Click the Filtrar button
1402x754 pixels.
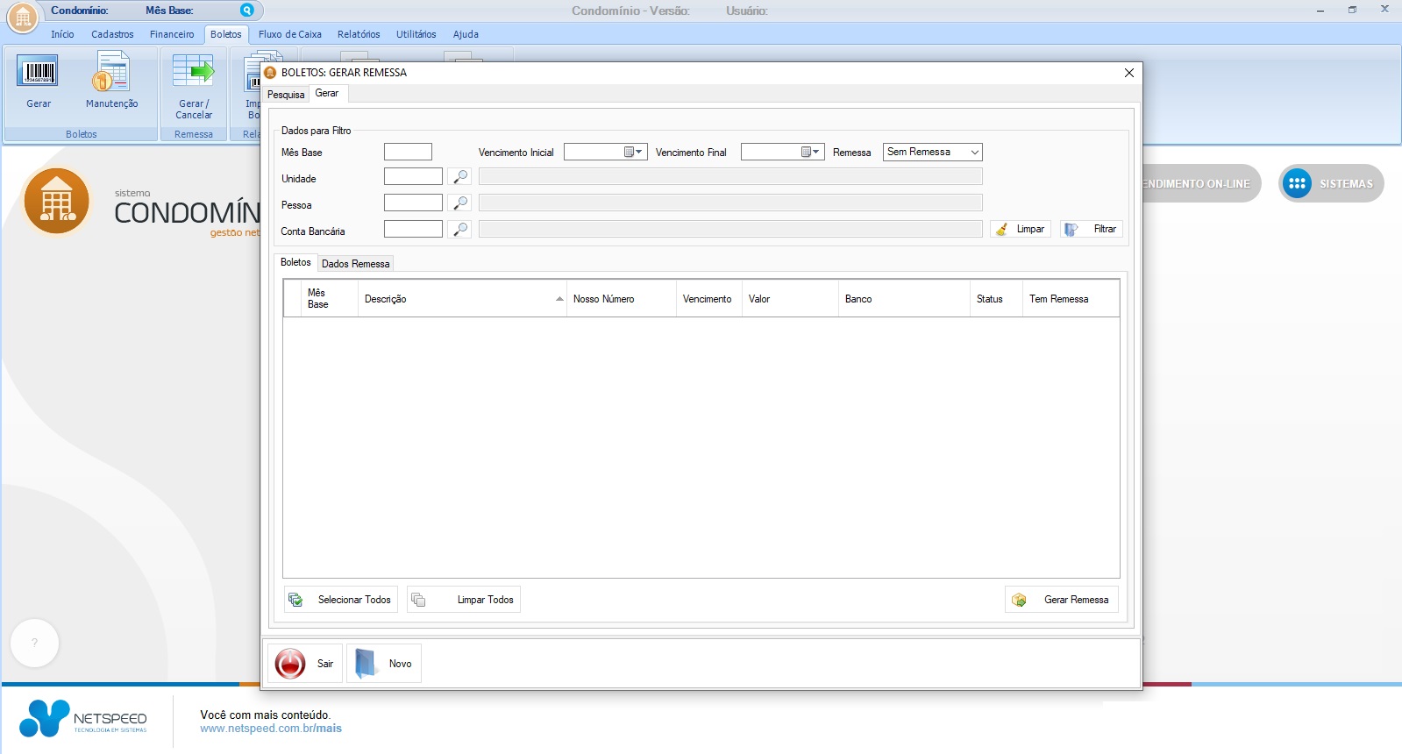(x=1091, y=229)
